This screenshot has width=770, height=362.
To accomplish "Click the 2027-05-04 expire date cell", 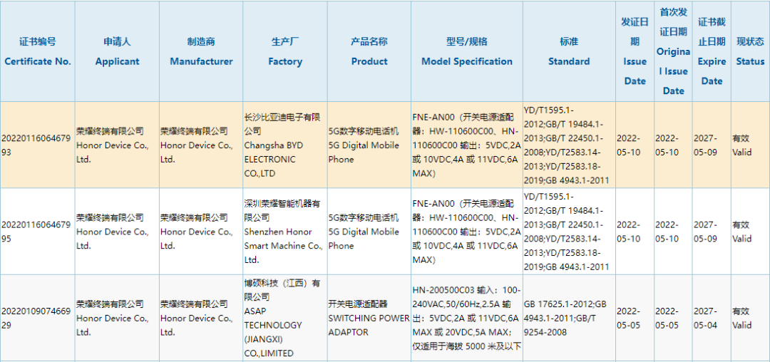I will [711, 318].
